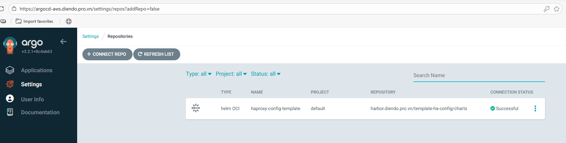Viewport: 566px width, 143px height.
Task: Click the Documentation book icon
Action: point(10,112)
